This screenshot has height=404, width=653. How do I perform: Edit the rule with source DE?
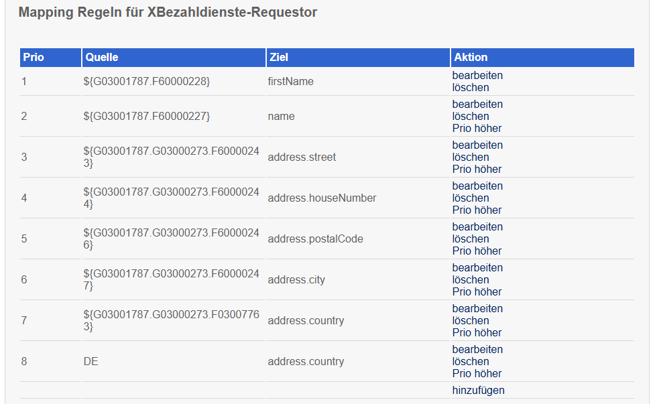tap(477, 349)
